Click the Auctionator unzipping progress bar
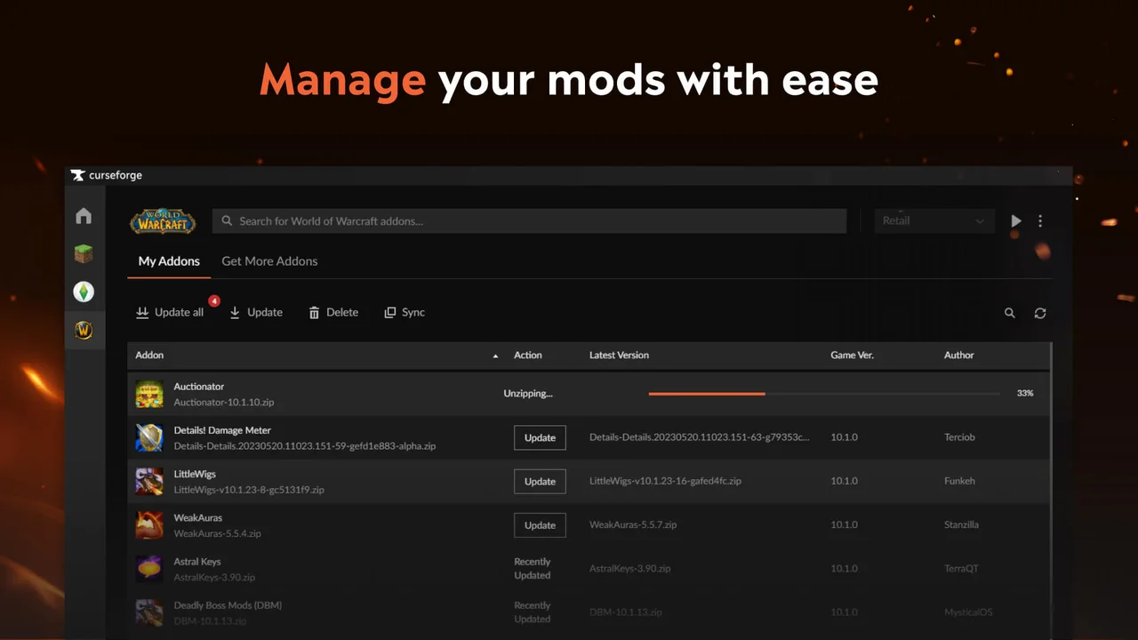The width and height of the screenshot is (1138, 640). point(824,393)
